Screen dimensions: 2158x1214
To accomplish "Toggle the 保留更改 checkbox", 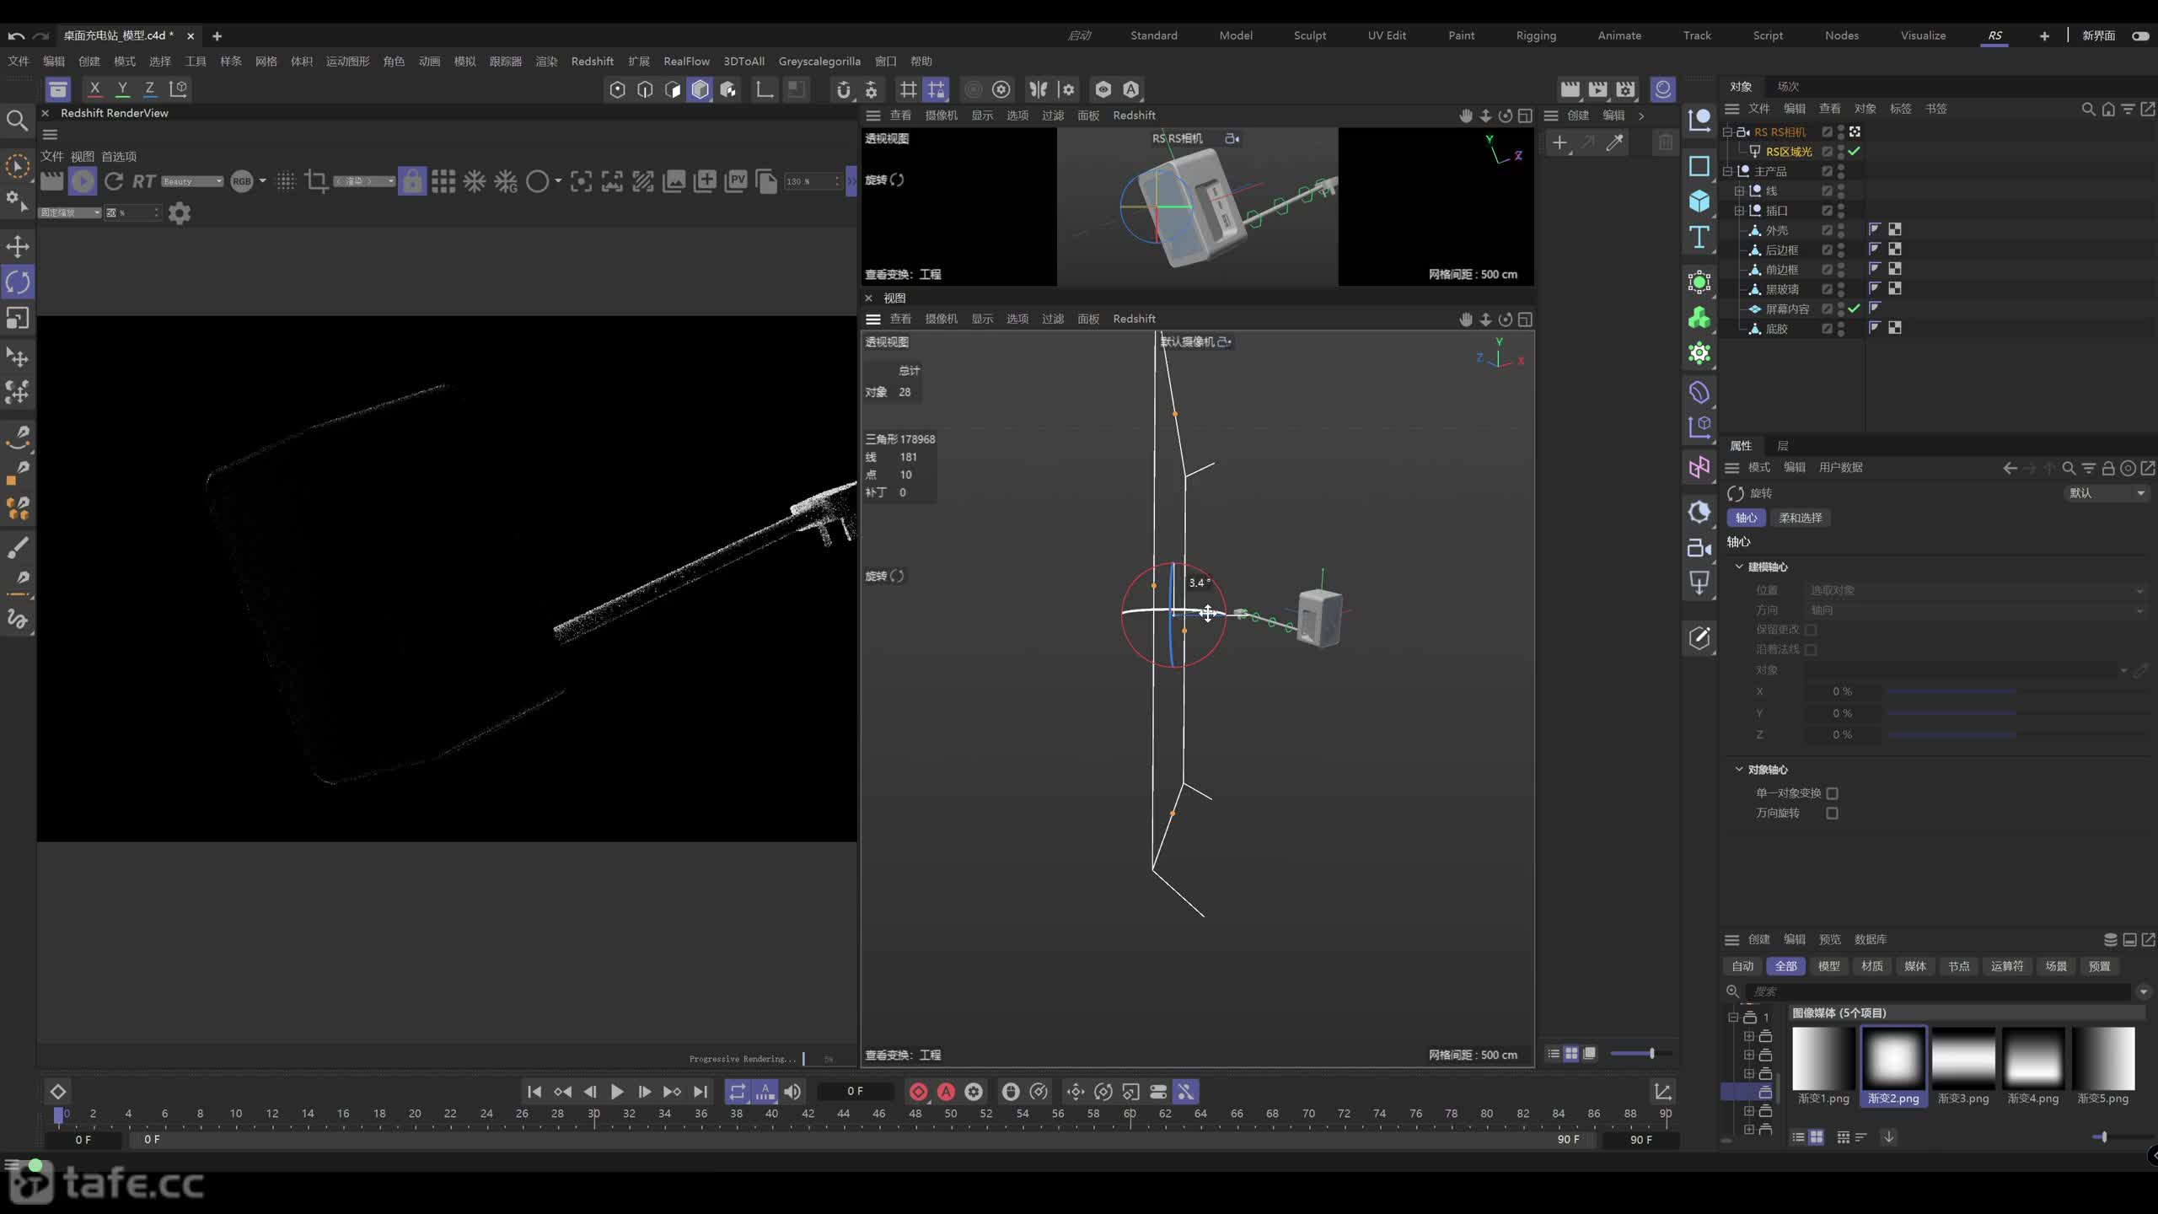I will (1811, 630).
